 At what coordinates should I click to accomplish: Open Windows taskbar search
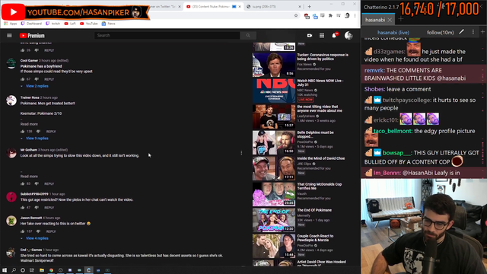(14, 270)
